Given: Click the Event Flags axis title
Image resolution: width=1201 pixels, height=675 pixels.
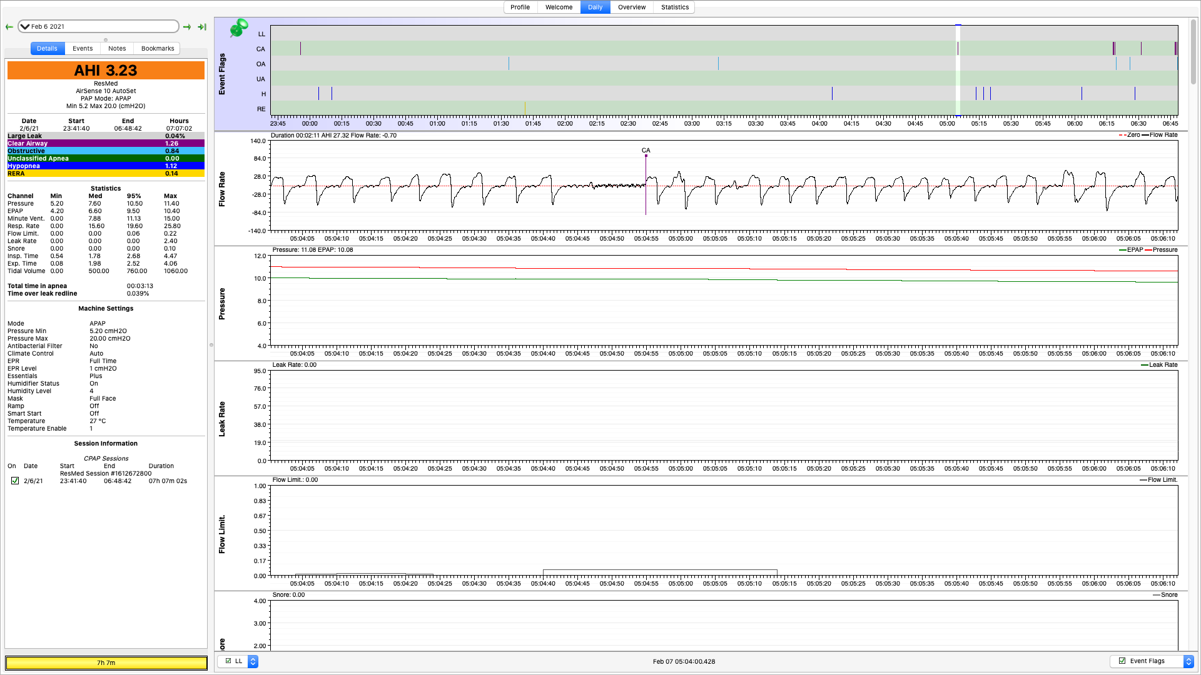Looking at the screenshot, I should click(x=221, y=74).
